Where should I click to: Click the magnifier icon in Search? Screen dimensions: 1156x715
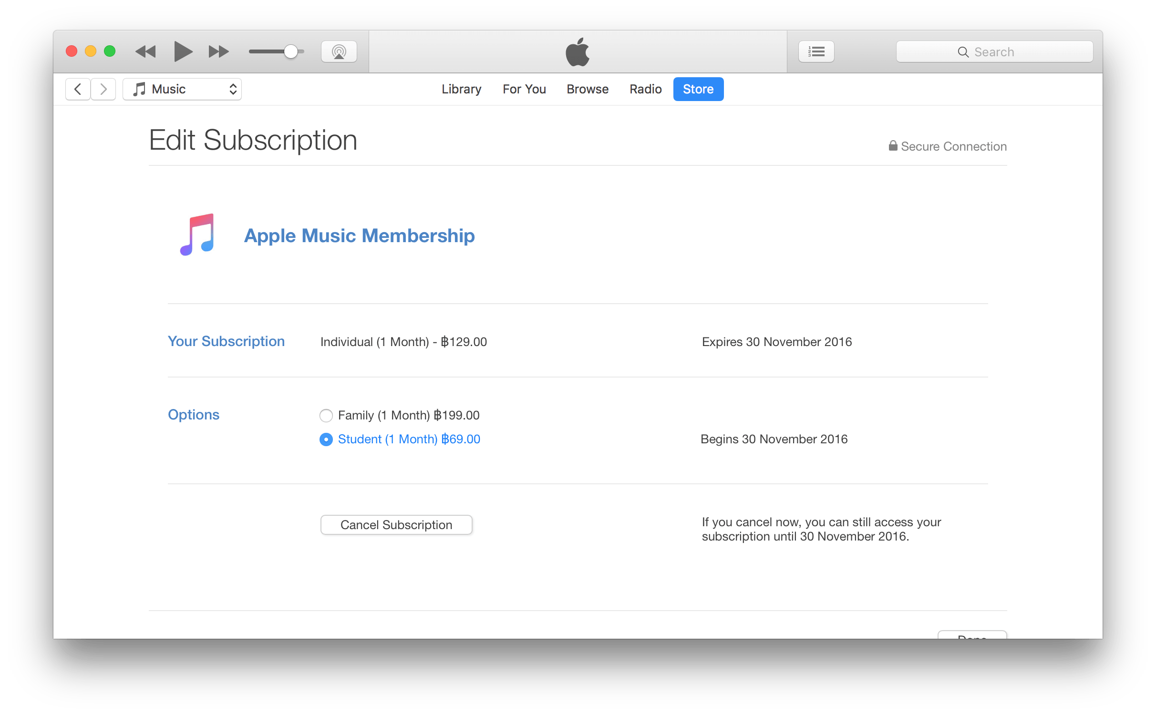963,52
